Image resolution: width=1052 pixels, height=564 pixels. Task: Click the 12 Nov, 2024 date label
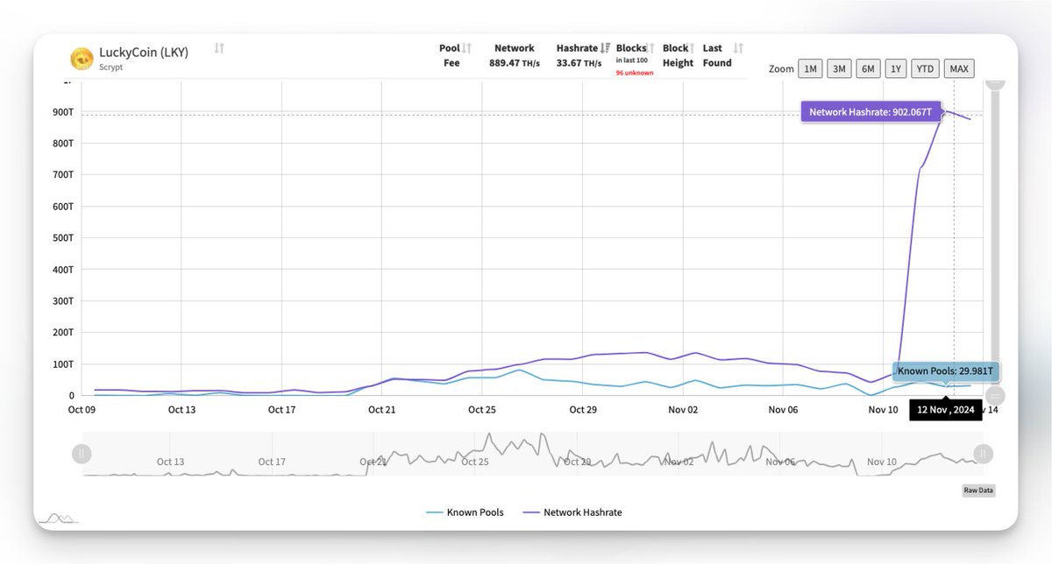[x=945, y=410]
